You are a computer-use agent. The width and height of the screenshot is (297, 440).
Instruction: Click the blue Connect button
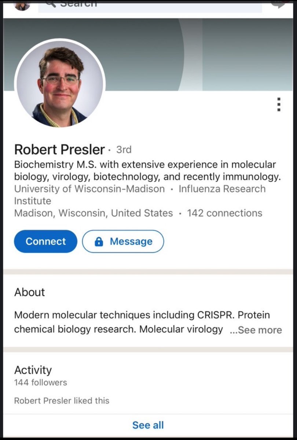[x=45, y=241]
